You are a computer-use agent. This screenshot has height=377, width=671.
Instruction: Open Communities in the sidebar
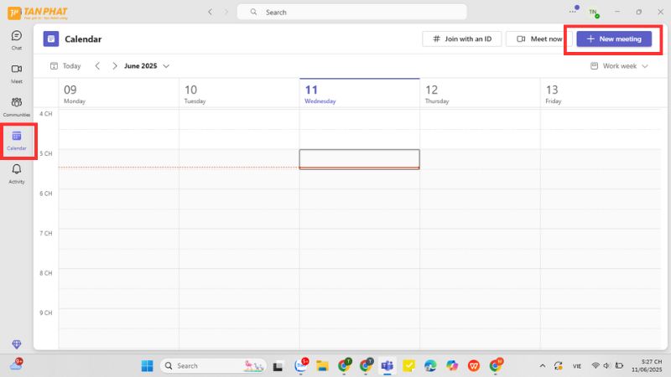point(17,107)
